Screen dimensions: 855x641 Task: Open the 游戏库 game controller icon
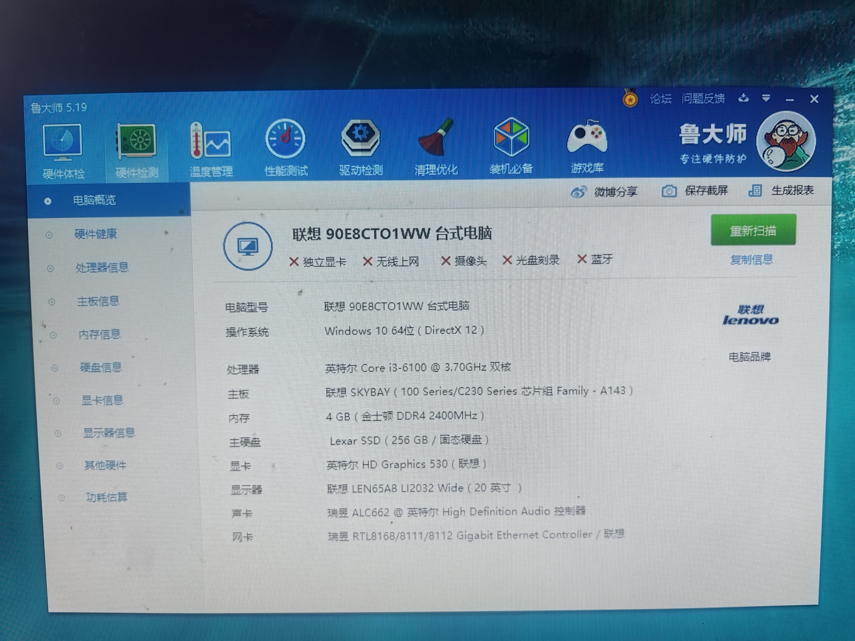click(x=587, y=138)
